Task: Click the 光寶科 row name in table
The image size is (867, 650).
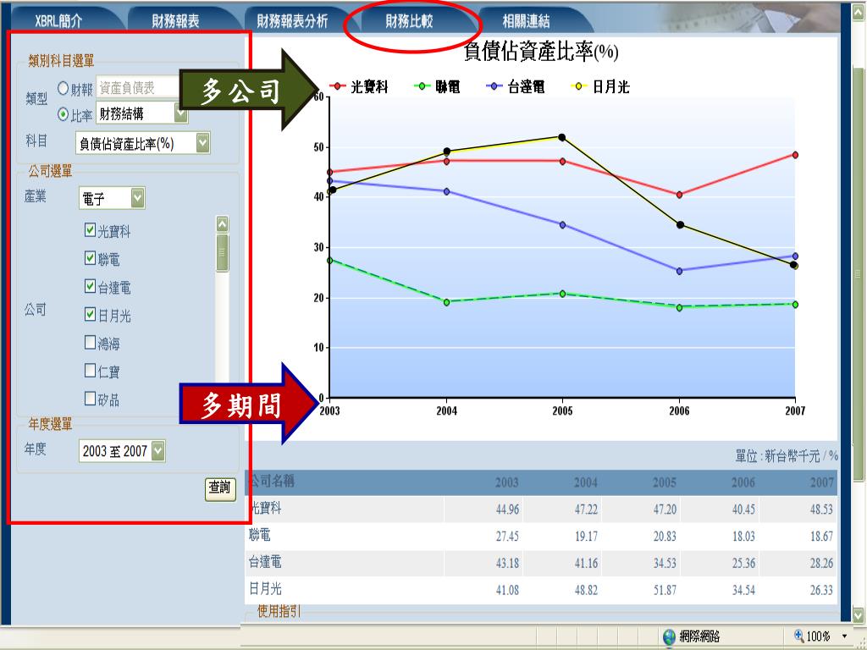Action: pos(265,508)
